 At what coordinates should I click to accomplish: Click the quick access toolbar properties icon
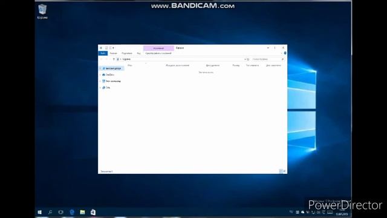[106, 48]
